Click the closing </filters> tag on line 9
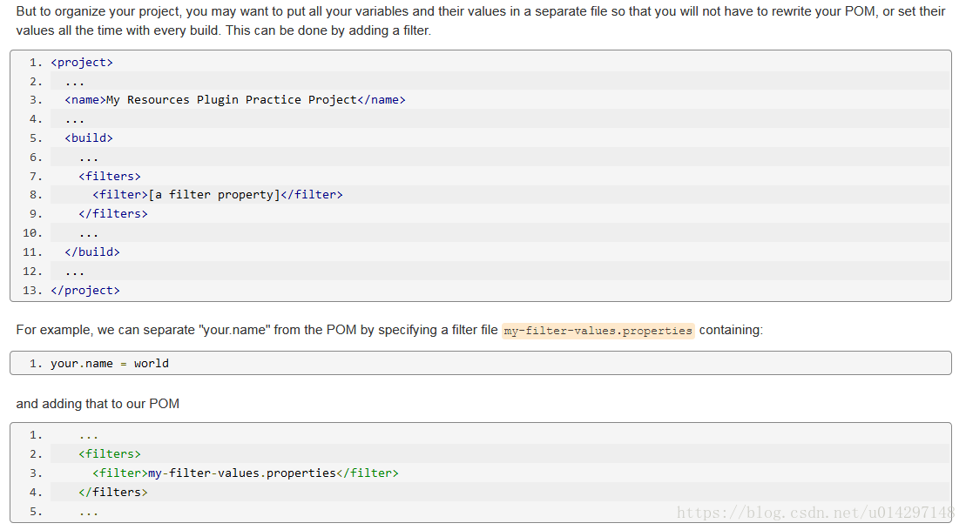The width and height of the screenshot is (966, 530). [x=112, y=214]
